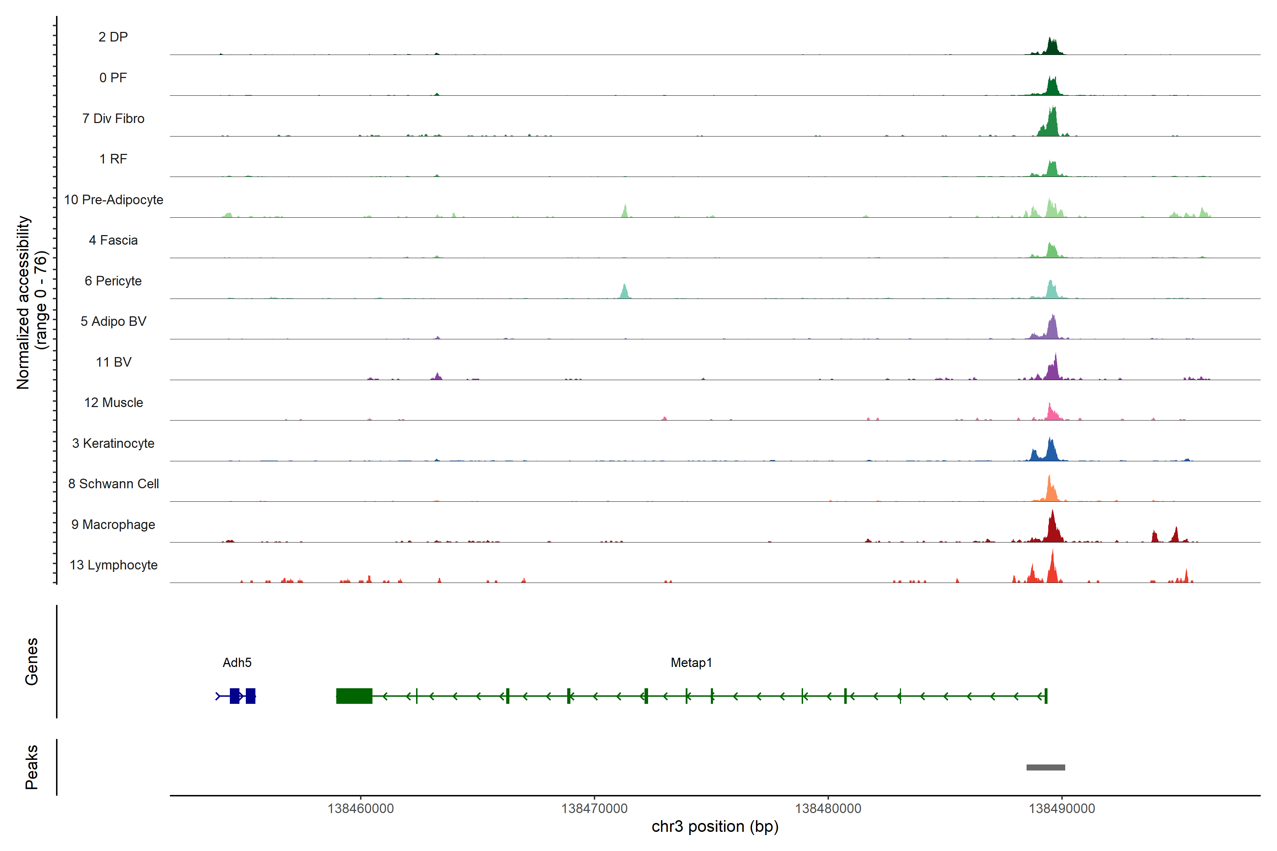Image resolution: width=1277 pixels, height=851 pixels.
Task: Click the chr3 position (bp) axis title
Action: point(714,827)
